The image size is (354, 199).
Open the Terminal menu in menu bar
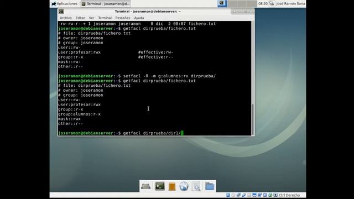[x=105, y=18]
